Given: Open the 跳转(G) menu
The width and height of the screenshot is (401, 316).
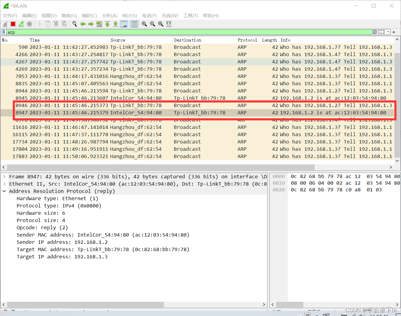Looking at the screenshot, I should click(x=69, y=16).
